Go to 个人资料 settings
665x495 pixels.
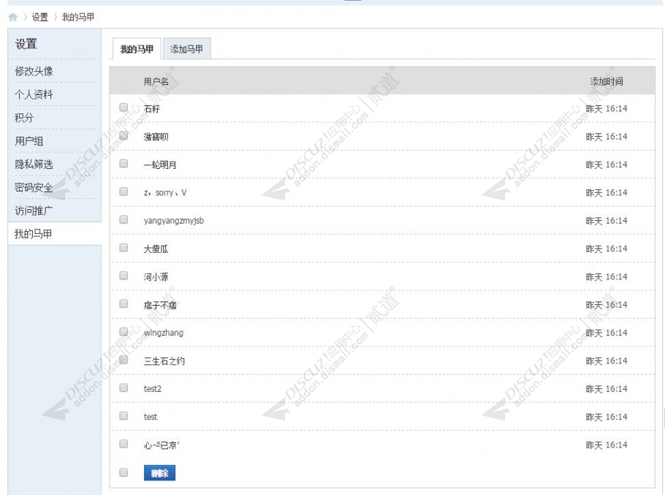click(34, 94)
